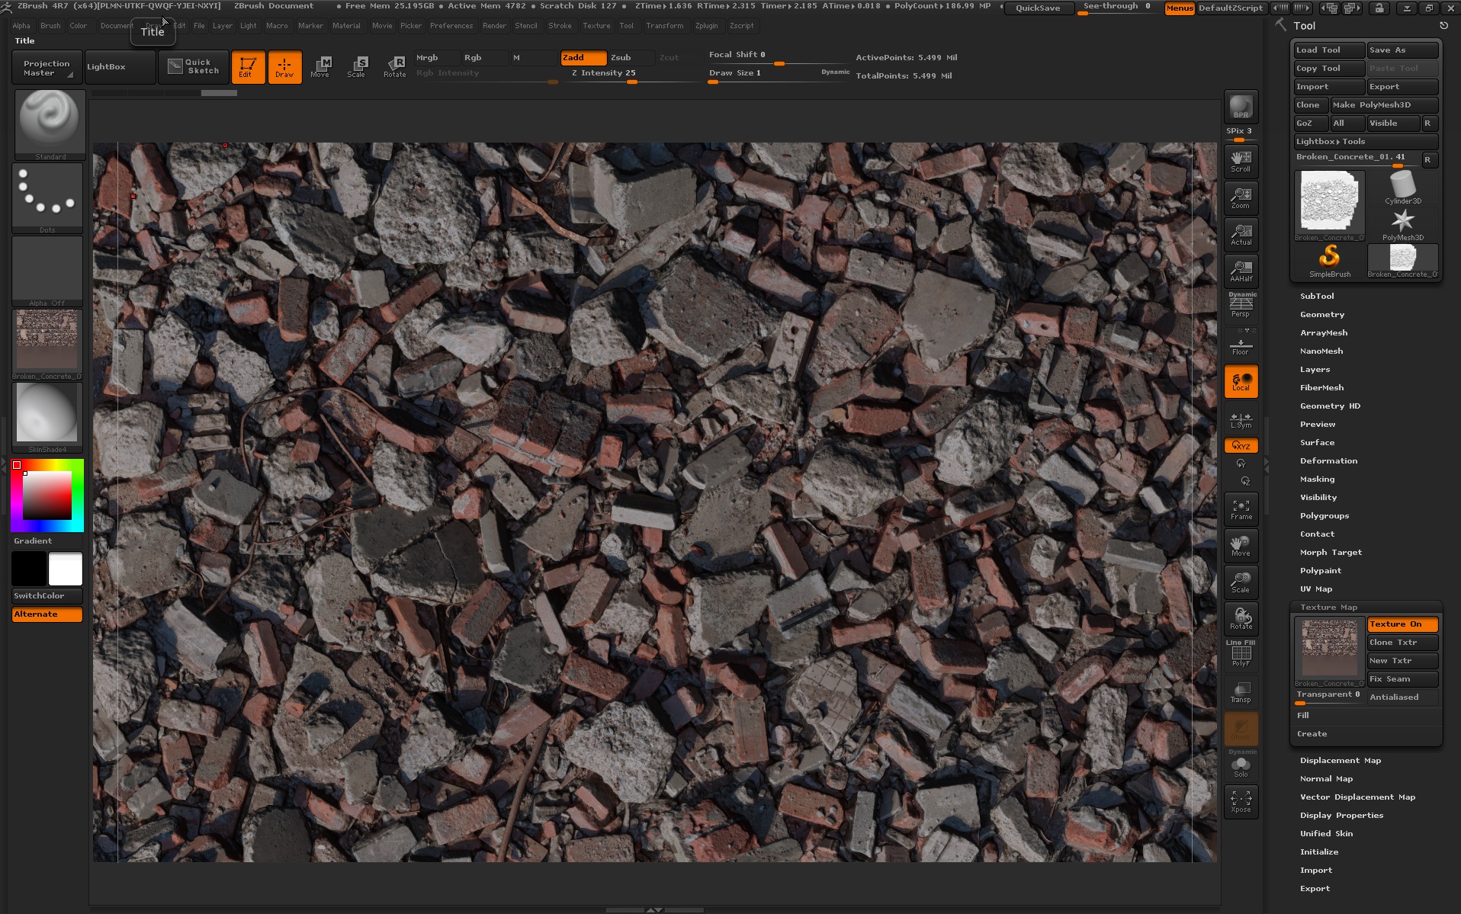1461x914 pixels.
Task: Toggle Solo mode
Action: tap(1241, 765)
